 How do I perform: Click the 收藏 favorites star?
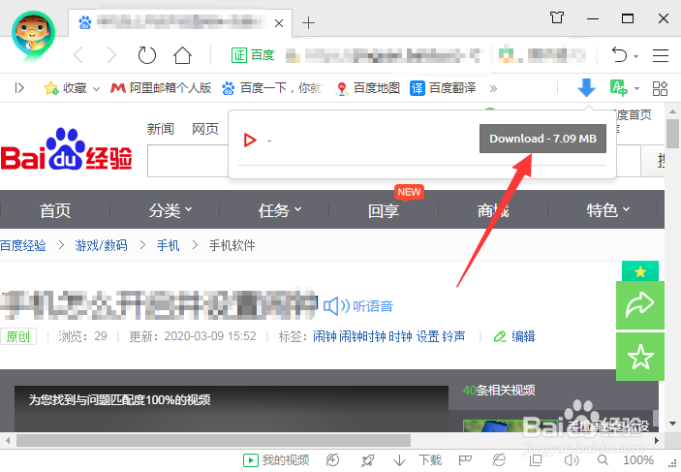[x=50, y=88]
